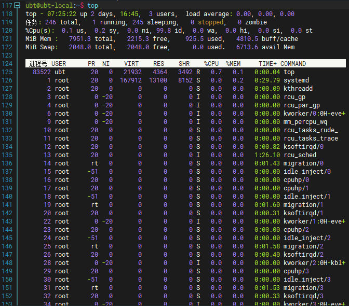349x306 pixels.
Task: Select 'rcu_sched' command name
Action: (x=300, y=155)
